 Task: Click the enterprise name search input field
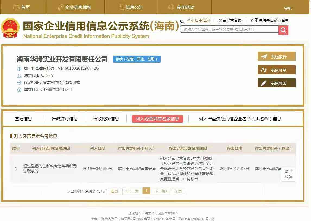coord(229,29)
